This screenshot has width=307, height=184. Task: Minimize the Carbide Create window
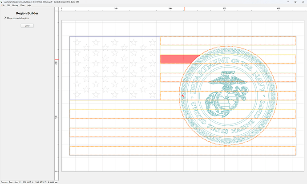[x=288, y=2]
